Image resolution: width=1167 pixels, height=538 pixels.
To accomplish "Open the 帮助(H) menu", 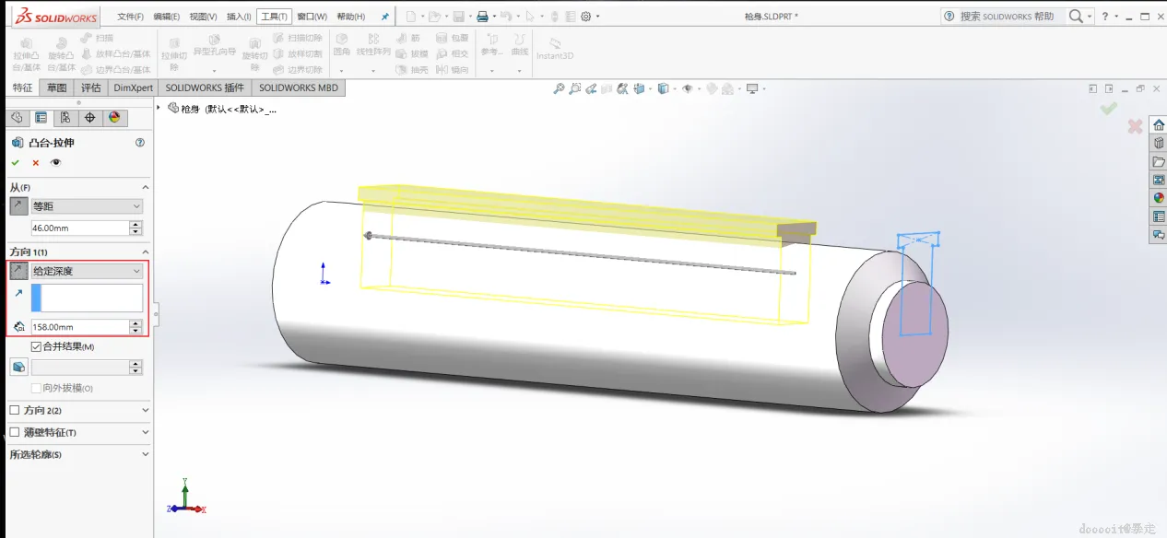I will 350,17.
